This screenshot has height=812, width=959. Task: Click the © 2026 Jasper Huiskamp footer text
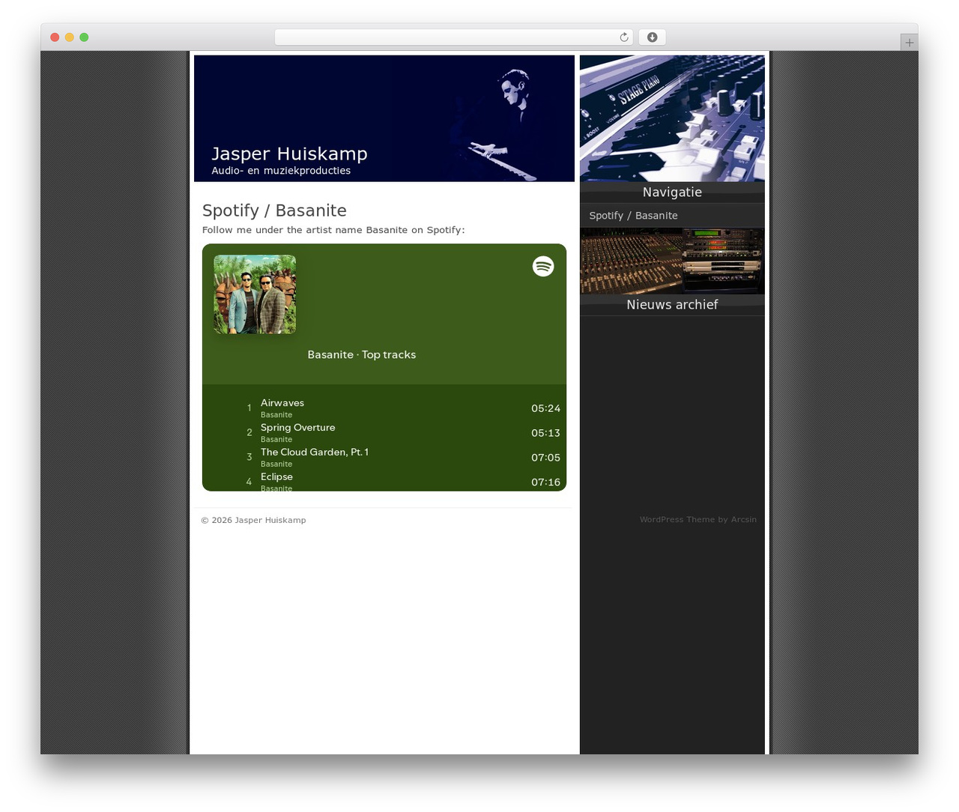pyautogui.click(x=253, y=520)
